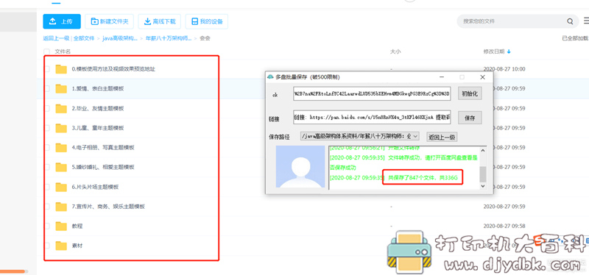589x275 pixels.
Task: Click folder icon of 1.爱情、表白主题模板
Action: (61, 88)
